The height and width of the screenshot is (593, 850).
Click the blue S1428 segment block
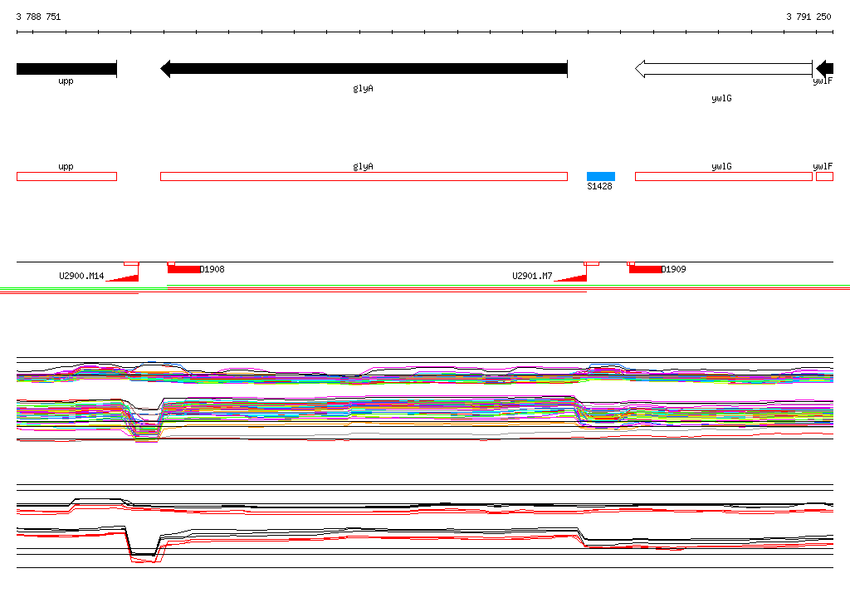601,176
